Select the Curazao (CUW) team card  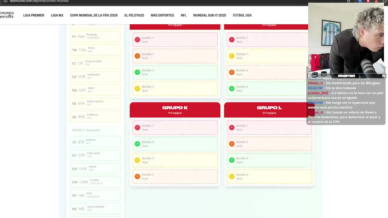click(95, 182)
